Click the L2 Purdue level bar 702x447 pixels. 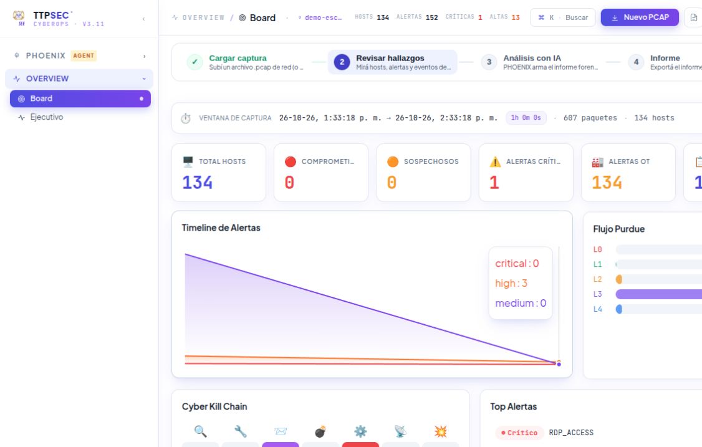click(658, 279)
